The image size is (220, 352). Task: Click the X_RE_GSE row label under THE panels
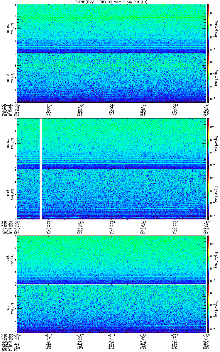pyautogui.click(x=7, y=335)
